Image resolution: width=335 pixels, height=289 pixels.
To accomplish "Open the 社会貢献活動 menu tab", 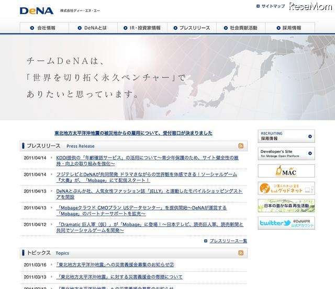I will (241, 28).
